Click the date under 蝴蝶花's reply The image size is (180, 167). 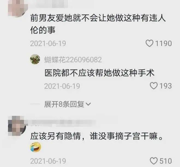point(62,86)
